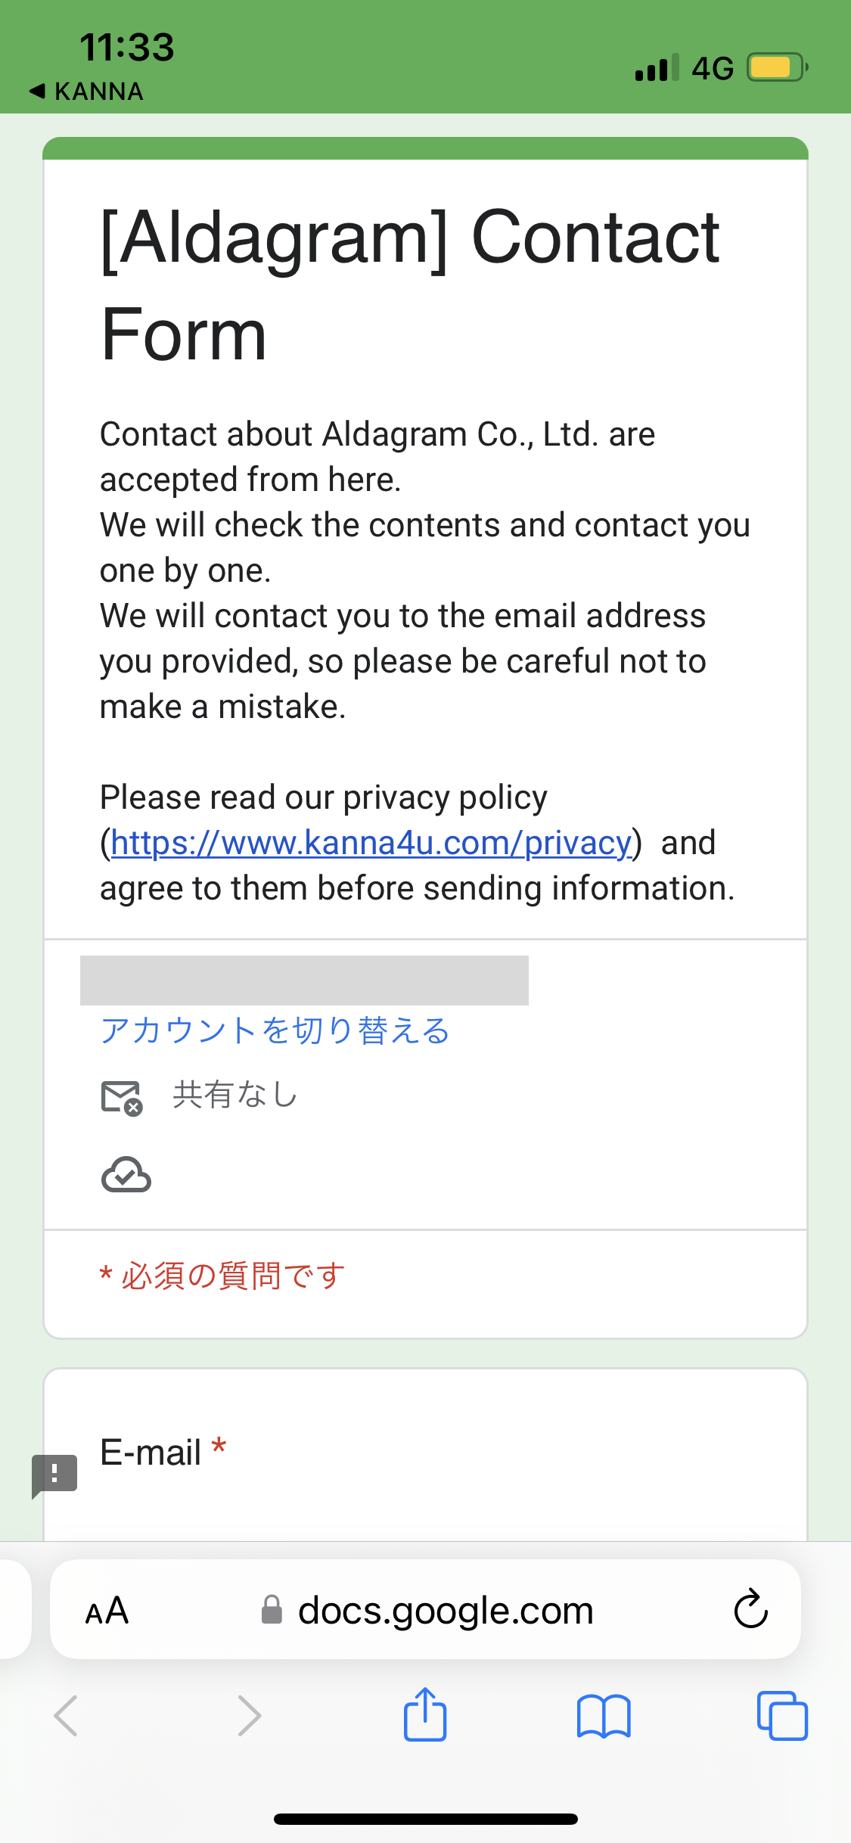Tap the report problem feedback icon

pyautogui.click(x=54, y=1474)
